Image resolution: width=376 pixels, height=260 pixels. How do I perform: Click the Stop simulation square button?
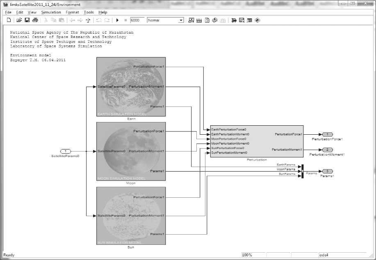coord(125,20)
